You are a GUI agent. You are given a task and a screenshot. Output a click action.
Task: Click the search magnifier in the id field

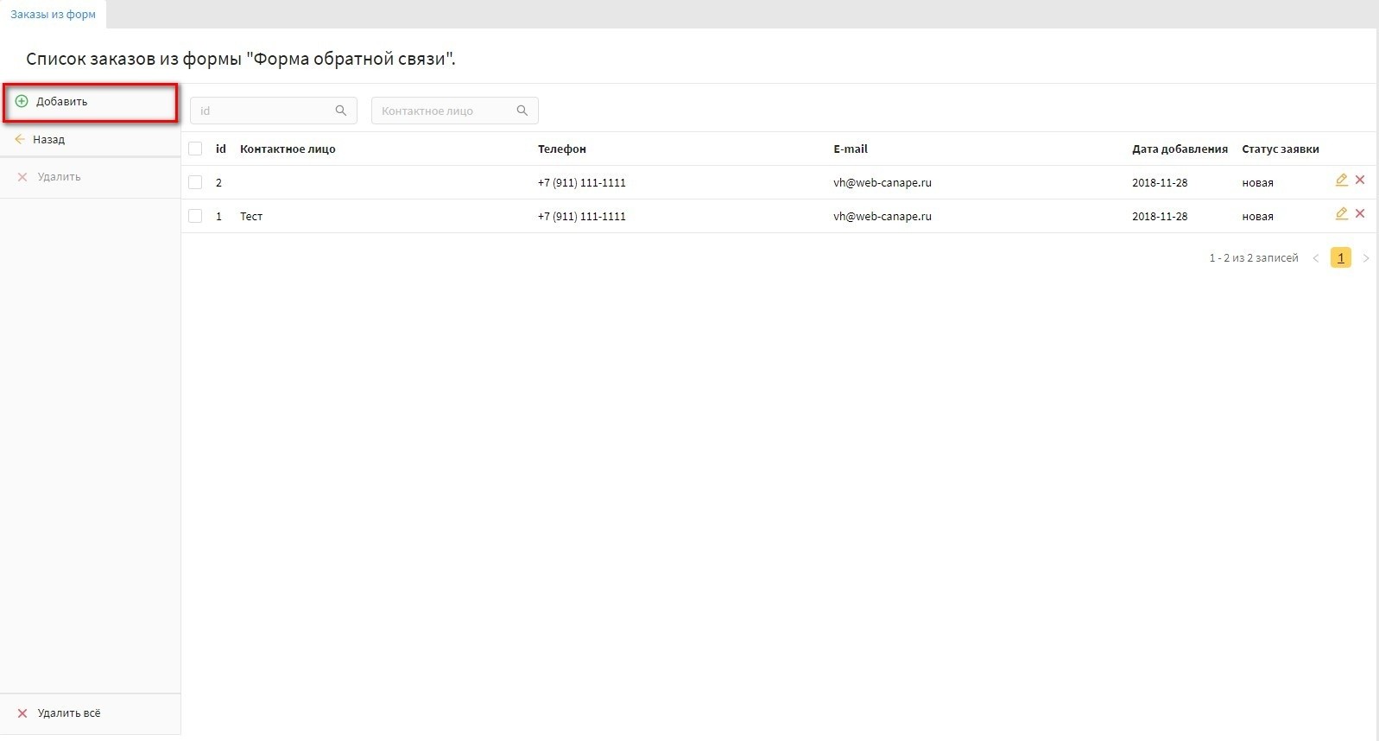point(341,111)
